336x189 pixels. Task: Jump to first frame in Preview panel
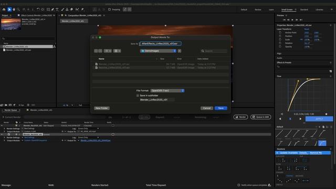[284, 20]
